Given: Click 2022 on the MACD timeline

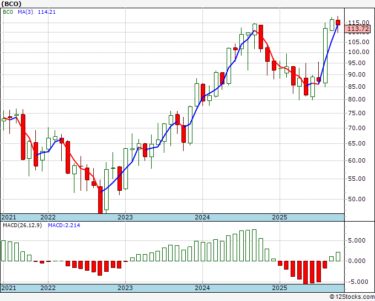Looking at the screenshot, I should (48, 288).
